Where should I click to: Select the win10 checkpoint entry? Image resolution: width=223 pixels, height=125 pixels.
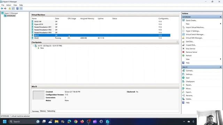[49, 46]
